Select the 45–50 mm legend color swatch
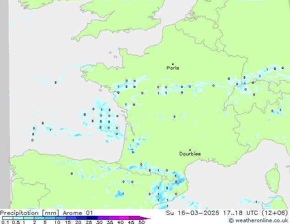This screenshot has width=290, height=224. [x=134, y=218]
